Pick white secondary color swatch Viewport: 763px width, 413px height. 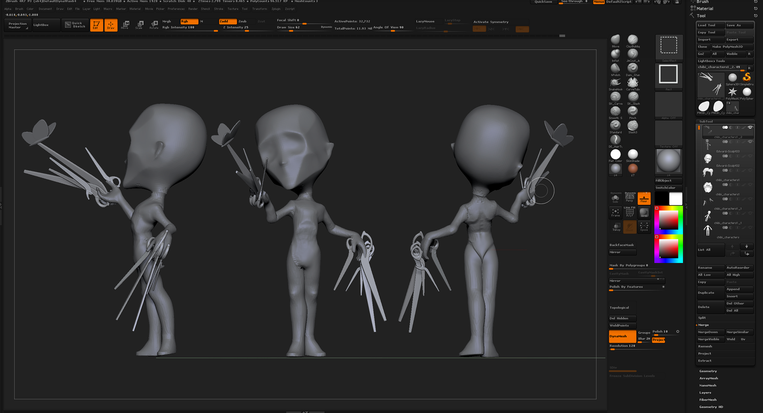676,198
